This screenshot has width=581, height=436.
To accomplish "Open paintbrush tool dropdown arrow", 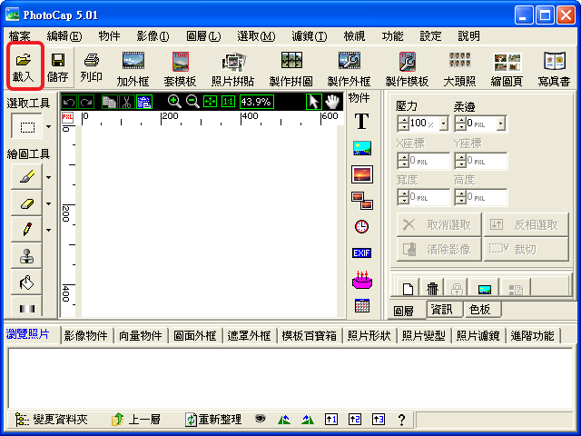I will point(48,178).
